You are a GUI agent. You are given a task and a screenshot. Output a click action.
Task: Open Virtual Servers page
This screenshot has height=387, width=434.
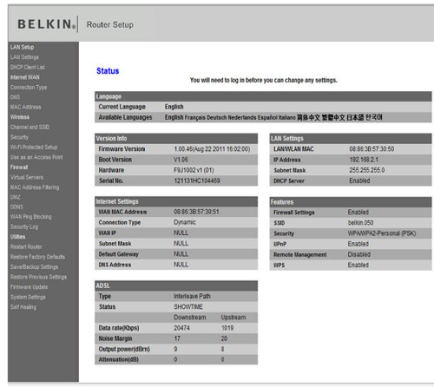click(27, 177)
